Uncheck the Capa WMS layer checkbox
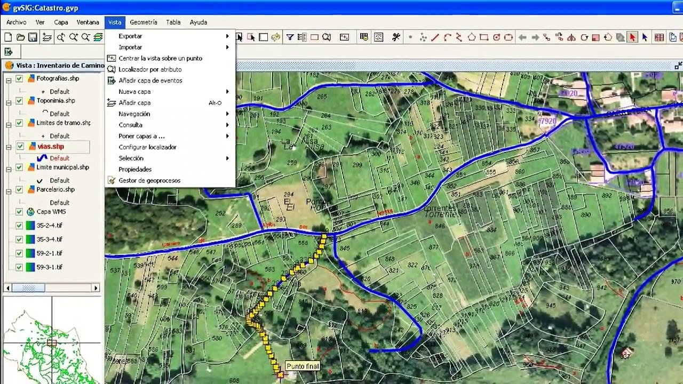This screenshot has height=384, width=683. coord(19,212)
